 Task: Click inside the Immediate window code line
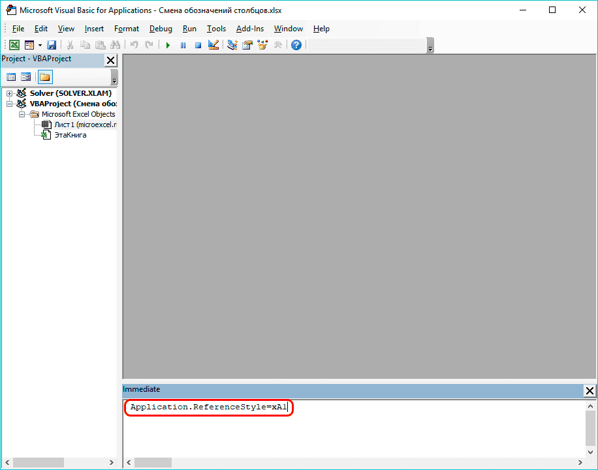point(208,407)
